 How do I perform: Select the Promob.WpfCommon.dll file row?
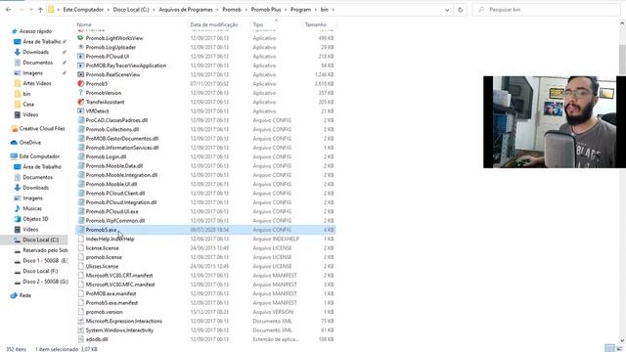[x=205, y=221]
